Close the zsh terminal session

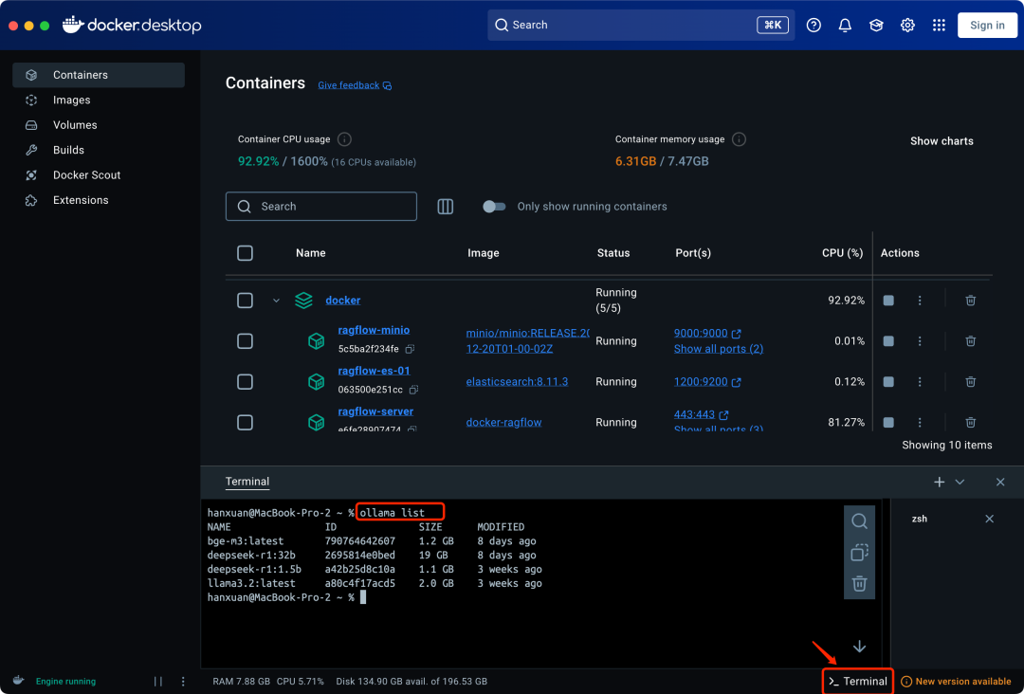989,519
